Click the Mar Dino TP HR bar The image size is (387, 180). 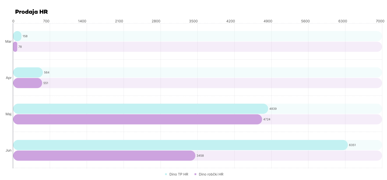coord(17,36)
